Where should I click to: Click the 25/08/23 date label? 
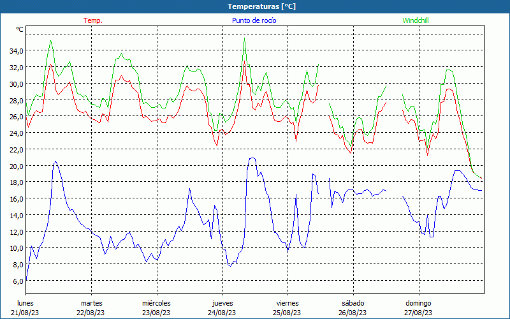287,313
